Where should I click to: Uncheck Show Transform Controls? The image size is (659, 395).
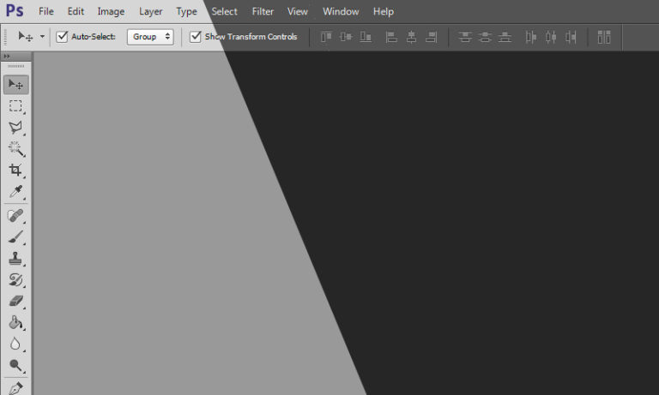tap(196, 37)
